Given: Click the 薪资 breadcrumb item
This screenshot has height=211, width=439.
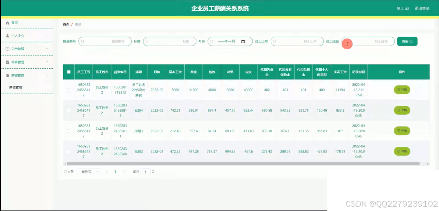Looking at the screenshot, I should tap(78, 24).
